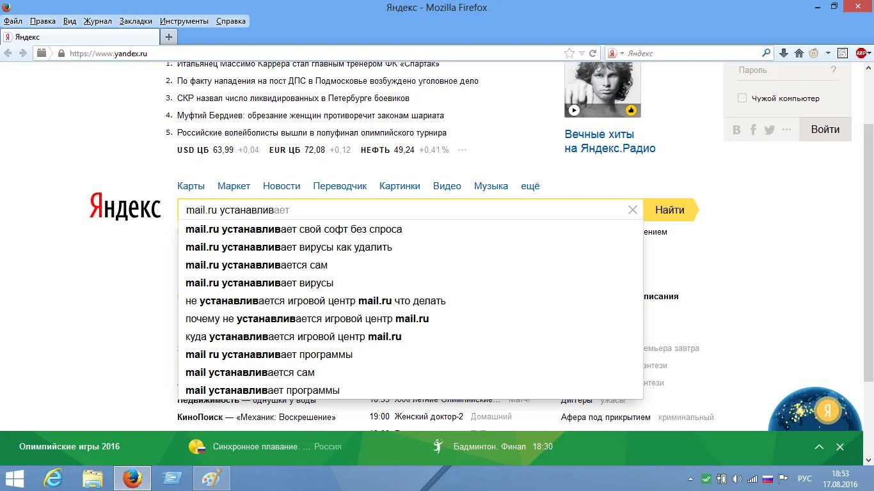The image size is (874, 491).
Task: Open the Правка menu
Action: coord(42,21)
